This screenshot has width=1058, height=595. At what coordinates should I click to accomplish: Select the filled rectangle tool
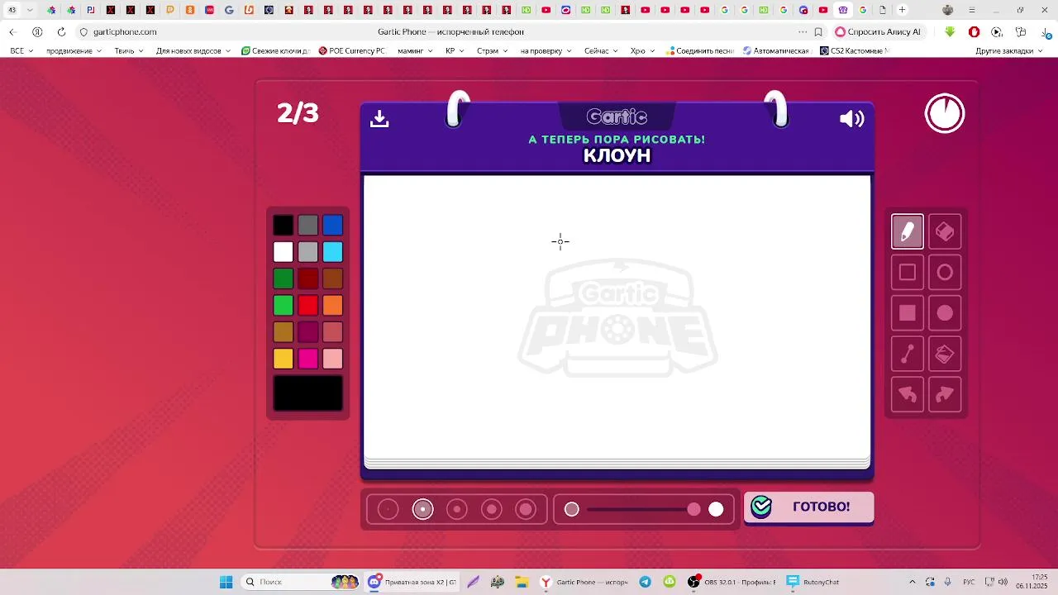[x=907, y=313]
